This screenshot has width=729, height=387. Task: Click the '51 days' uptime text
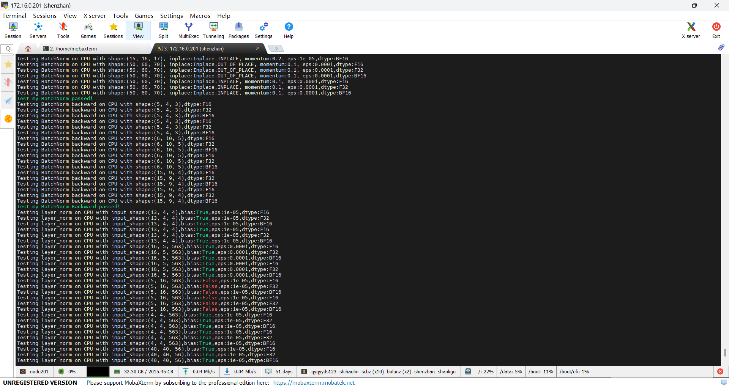[x=284, y=371]
